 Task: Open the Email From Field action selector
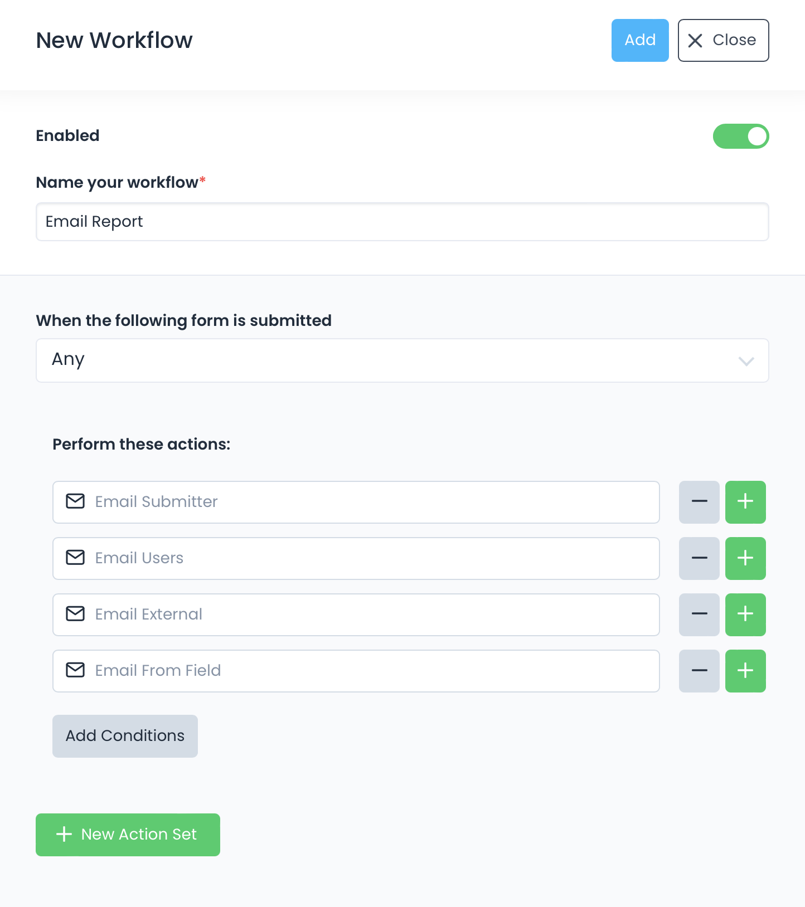click(356, 671)
